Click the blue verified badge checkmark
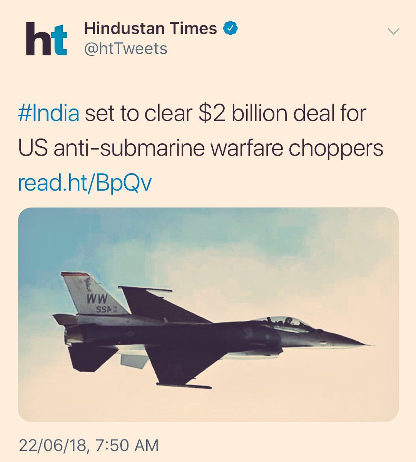 pos(230,28)
